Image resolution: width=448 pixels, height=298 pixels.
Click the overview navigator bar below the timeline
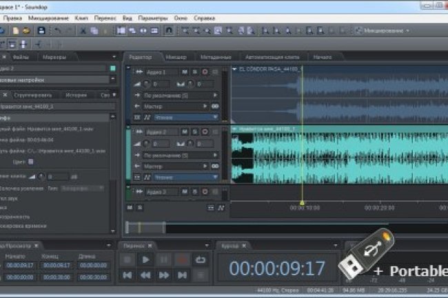(286, 228)
